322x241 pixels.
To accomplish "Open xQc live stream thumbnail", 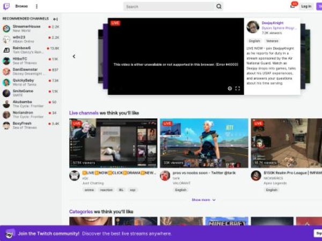I will point(113,143).
